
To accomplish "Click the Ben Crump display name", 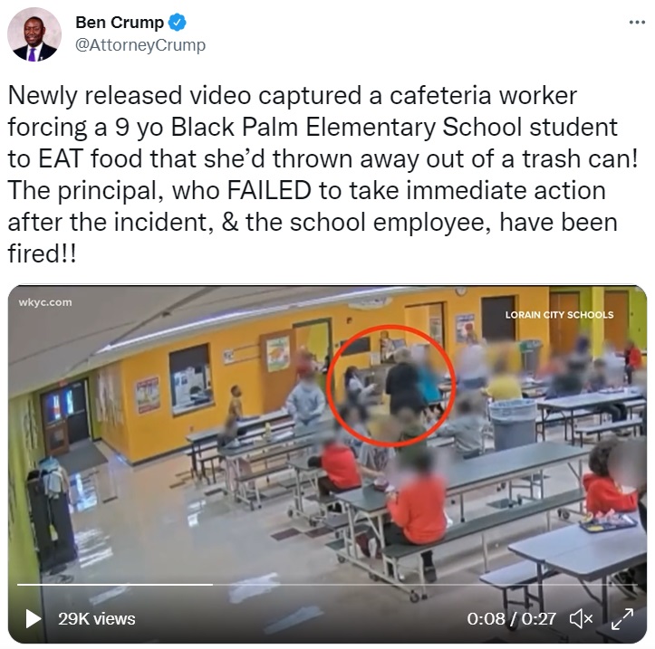I will click(120, 23).
